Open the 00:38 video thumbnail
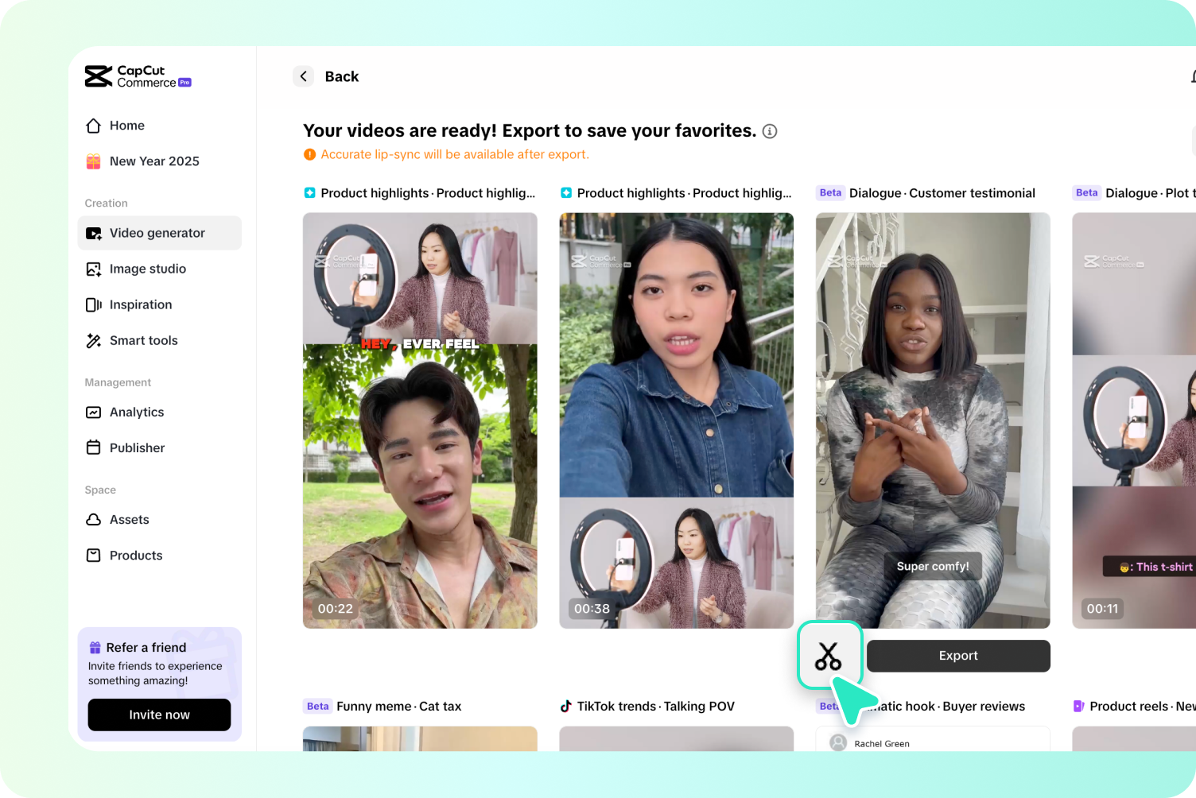 [x=677, y=420]
